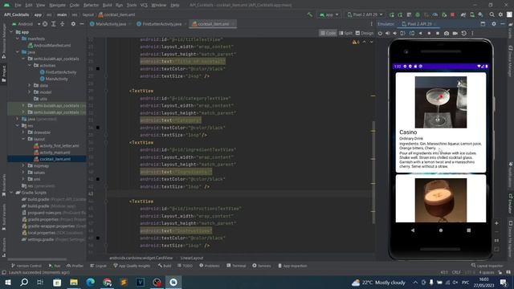
Task: Tap the phone's Home navigation circle
Action: tap(441, 230)
